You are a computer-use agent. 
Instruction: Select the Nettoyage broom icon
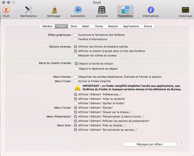tap(54, 10)
